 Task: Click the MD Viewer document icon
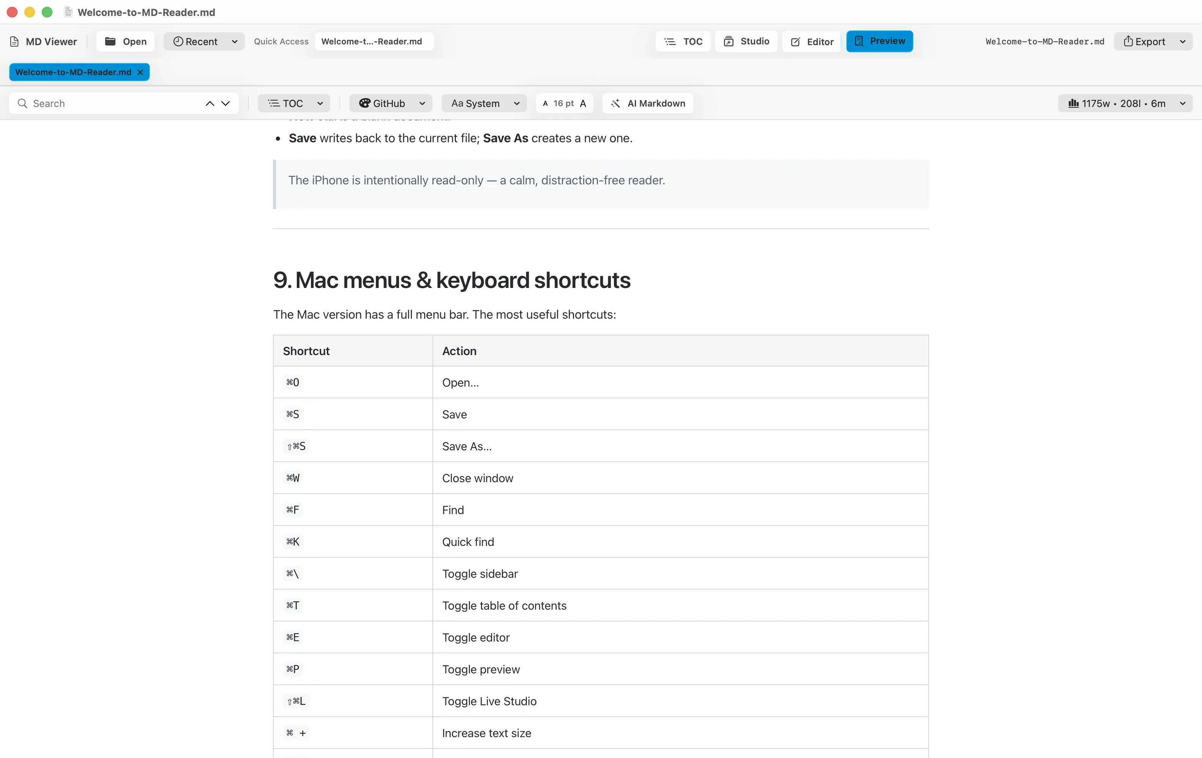point(15,41)
